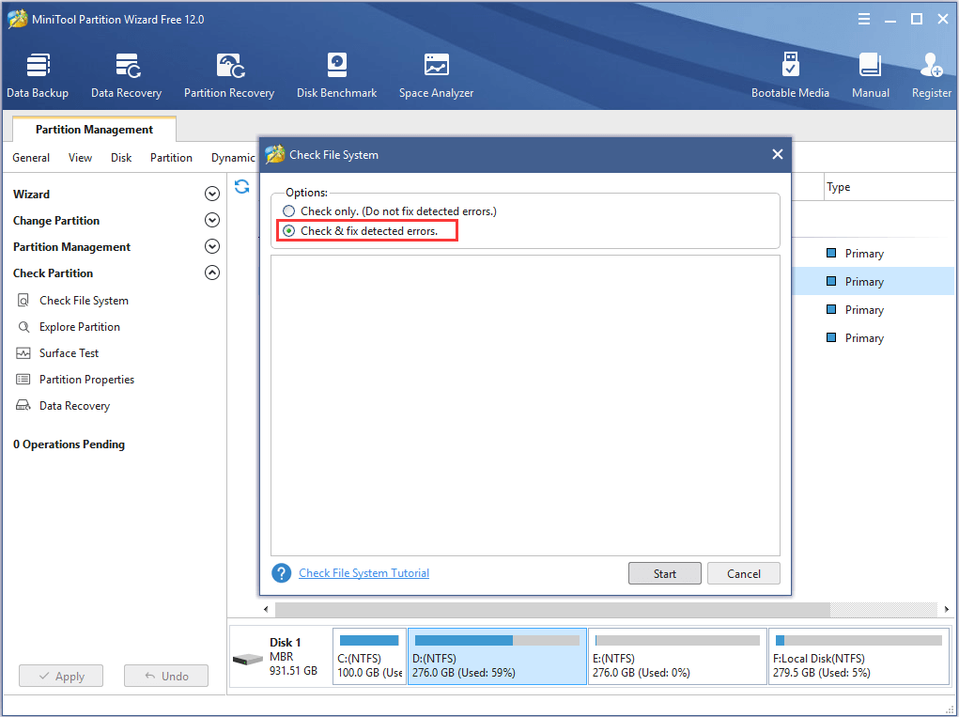Screen dimensions: 959x717
Task: Open the Partition menu
Action: click(x=171, y=158)
